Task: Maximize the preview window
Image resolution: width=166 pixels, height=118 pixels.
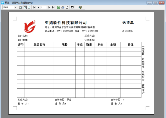Action: tap(156, 3)
